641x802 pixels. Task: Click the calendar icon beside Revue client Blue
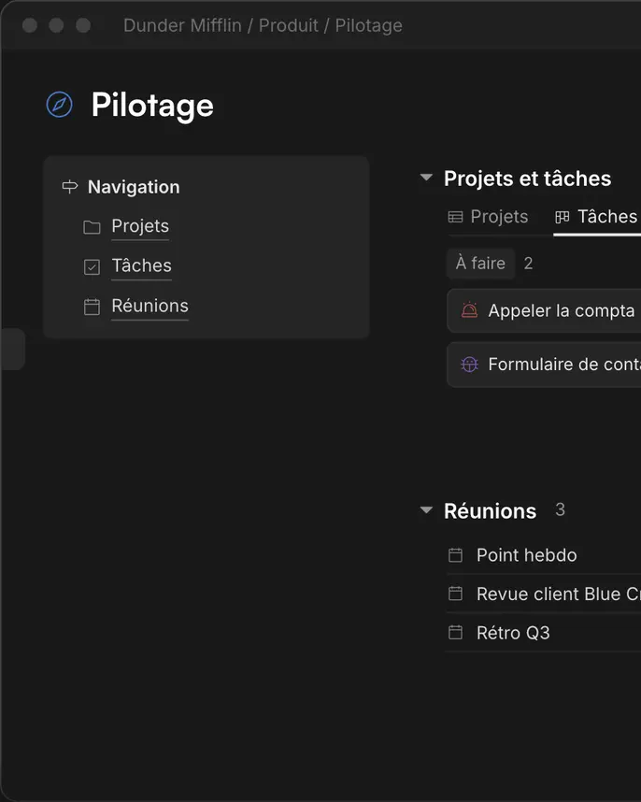tap(455, 594)
